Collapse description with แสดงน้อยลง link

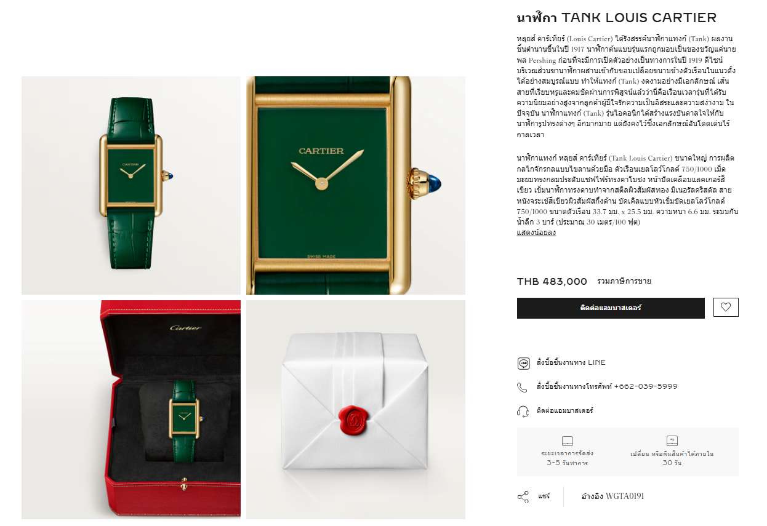[536, 233]
